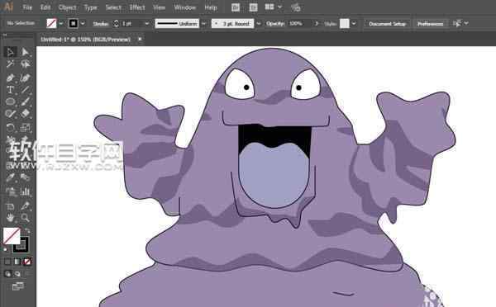
Task: Pick the Lasso tool
Action: (25, 64)
